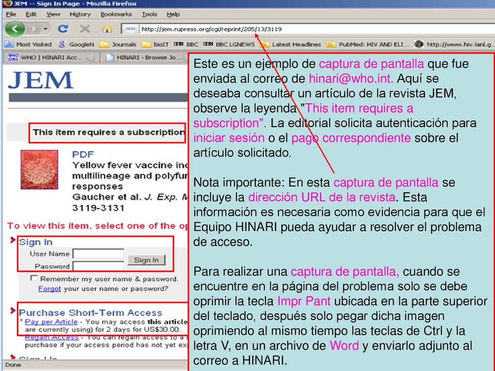
Task: Click the PDF link for the article
Action: click(83, 154)
